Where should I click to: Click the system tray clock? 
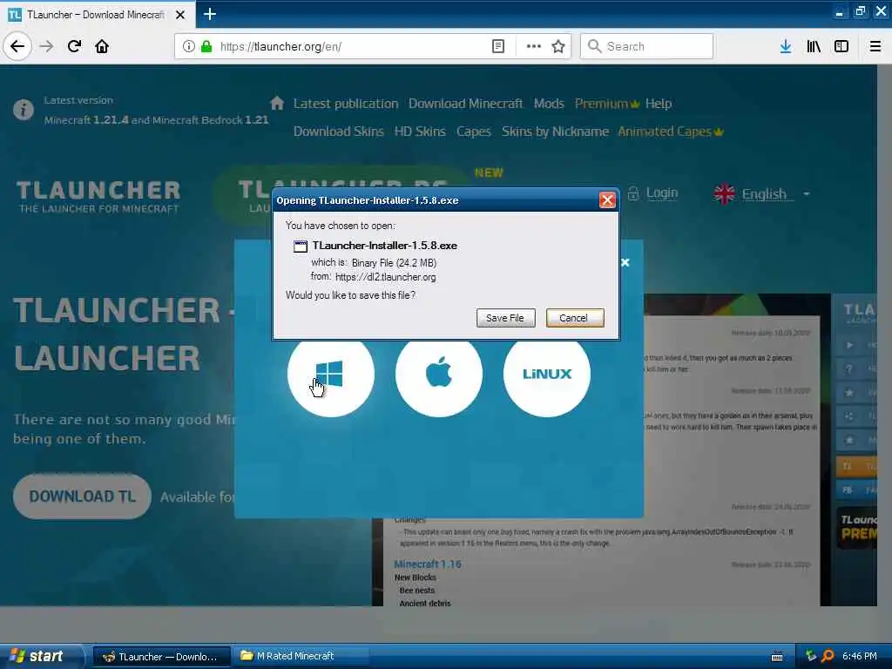pyautogui.click(x=859, y=657)
